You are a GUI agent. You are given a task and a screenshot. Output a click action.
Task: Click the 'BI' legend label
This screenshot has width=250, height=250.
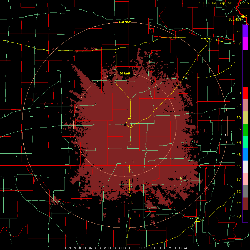coord(238,204)
